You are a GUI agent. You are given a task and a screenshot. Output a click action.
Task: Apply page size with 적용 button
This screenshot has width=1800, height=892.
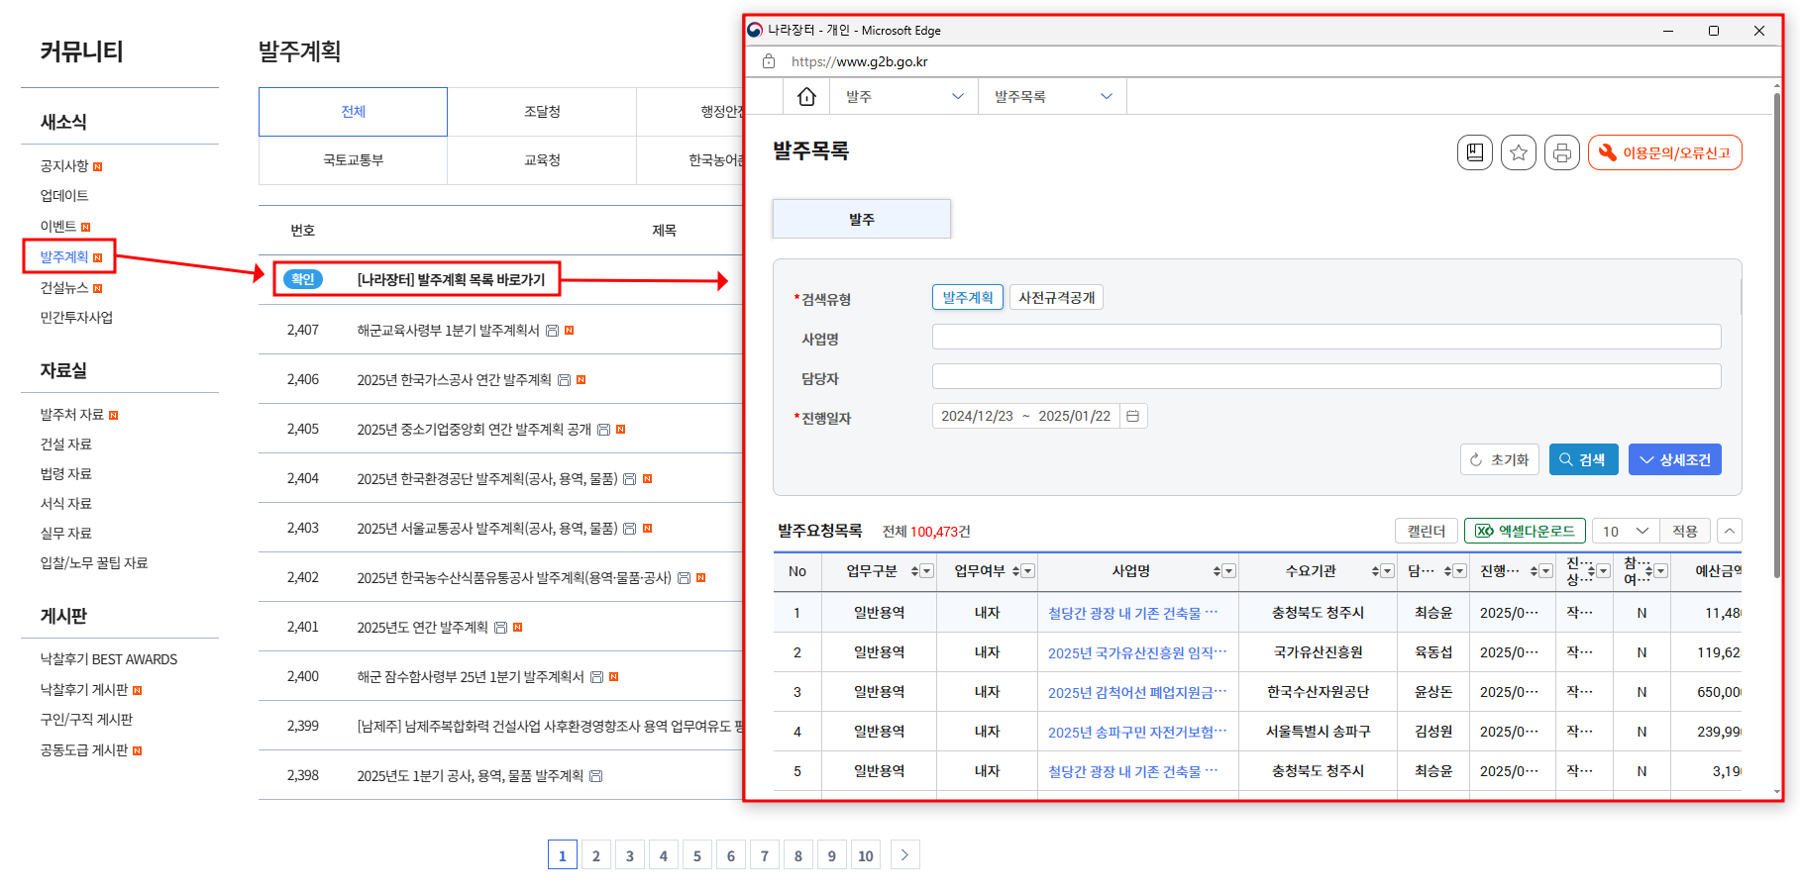[x=1685, y=531]
